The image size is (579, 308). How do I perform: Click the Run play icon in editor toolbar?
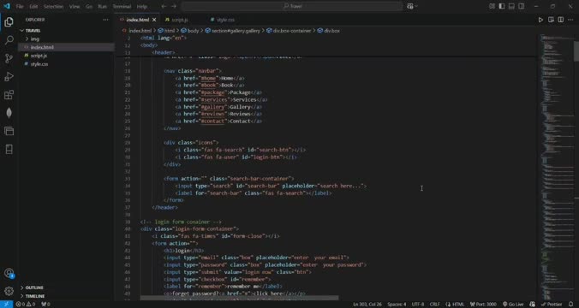pos(540,20)
